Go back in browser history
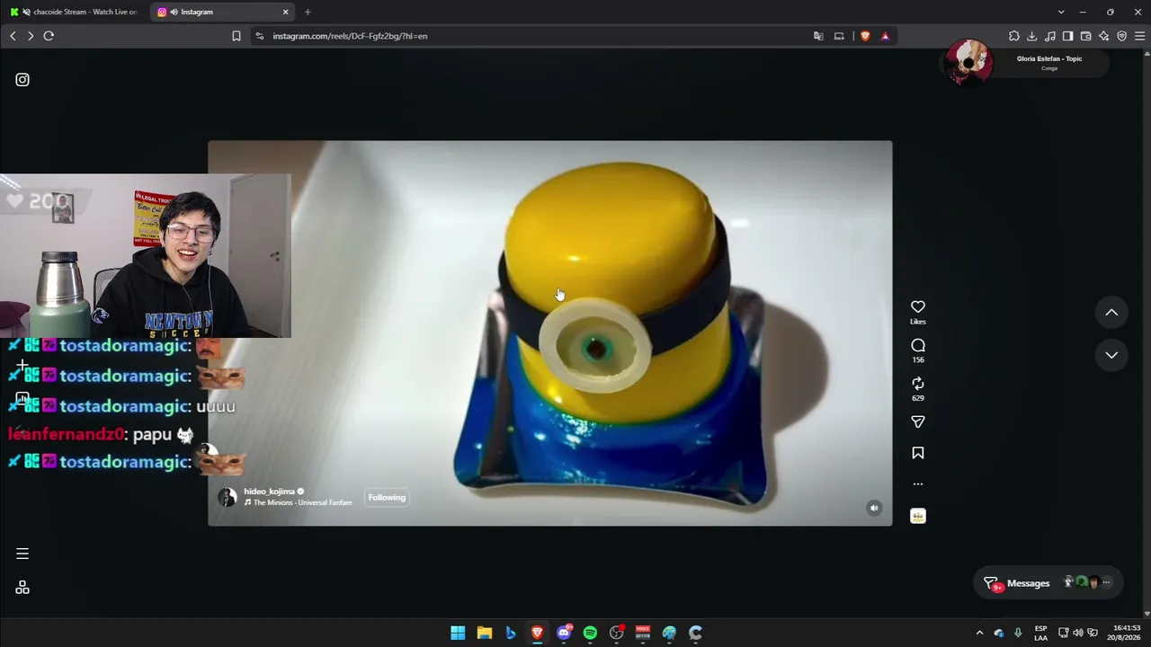This screenshot has height=647, width=1151. (13, 36)
